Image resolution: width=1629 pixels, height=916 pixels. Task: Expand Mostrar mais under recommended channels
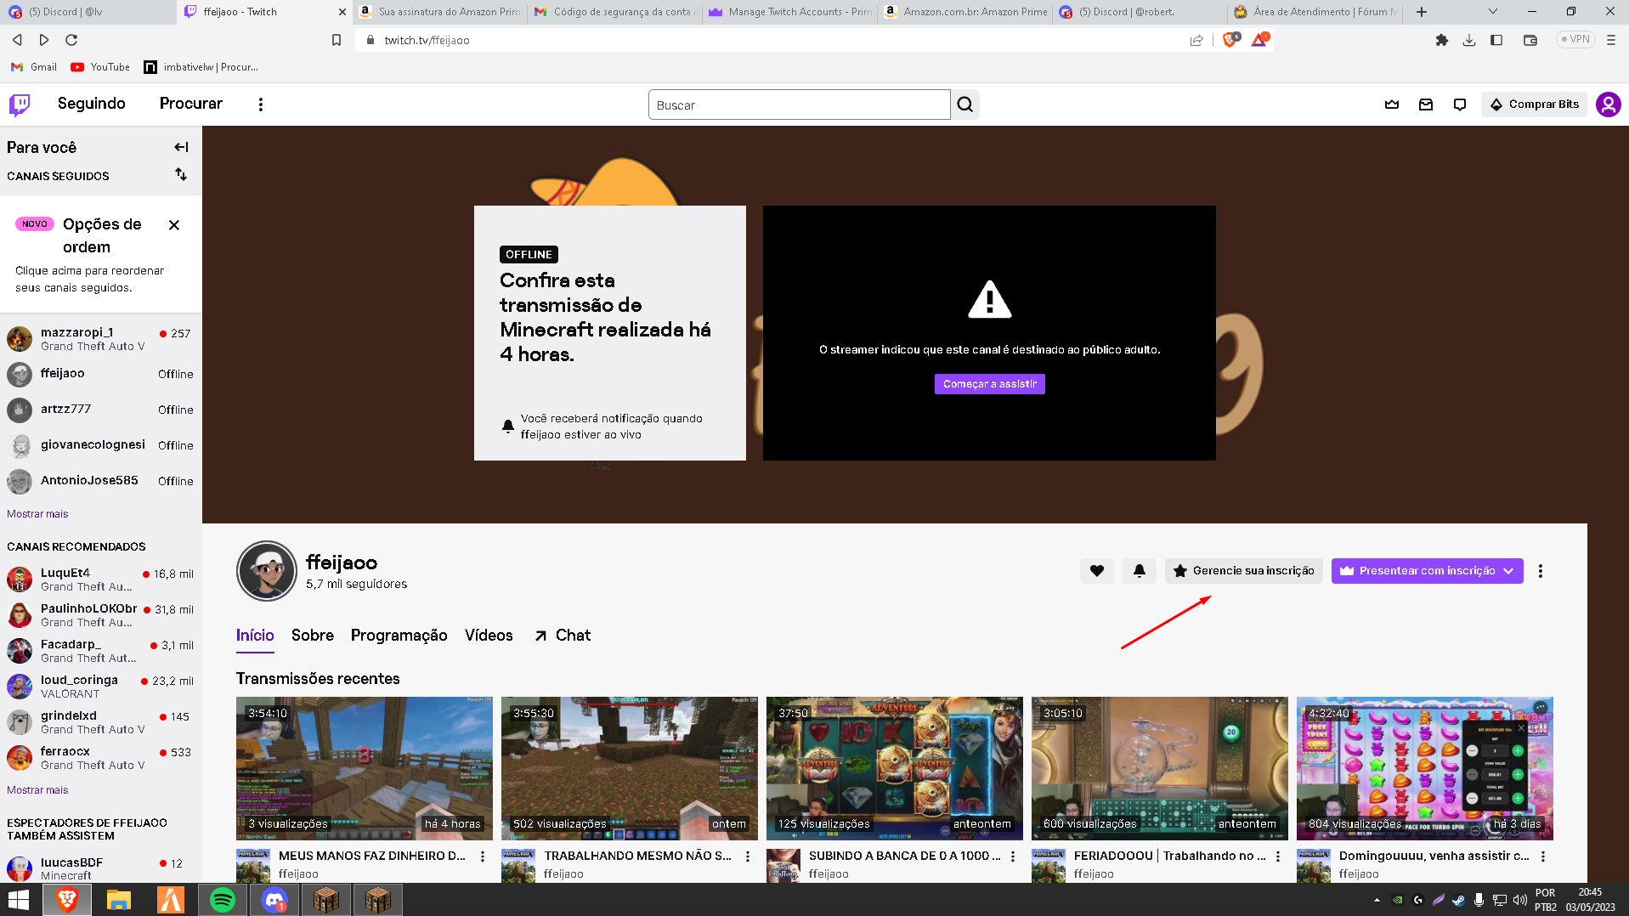pos(37,790)
